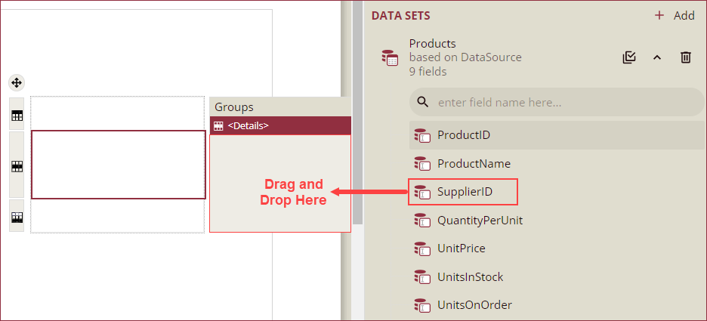This screenshot has width=707, height=321.
Task: Click the UnitPrice field icon
Action: 422,248
